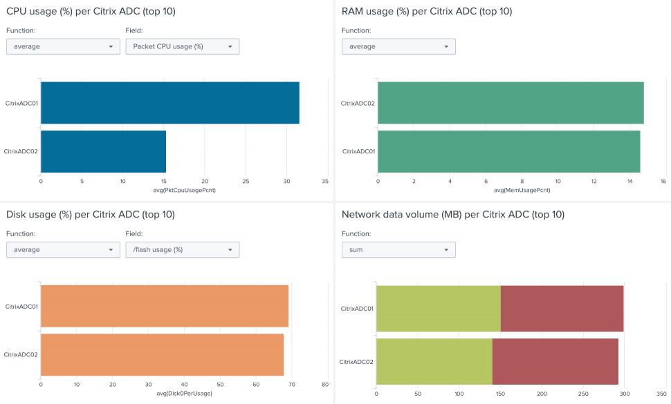Open the RAM usage Function dropdown
The height and width of the screenshot is (404, 671).
(x=398, y=46)
